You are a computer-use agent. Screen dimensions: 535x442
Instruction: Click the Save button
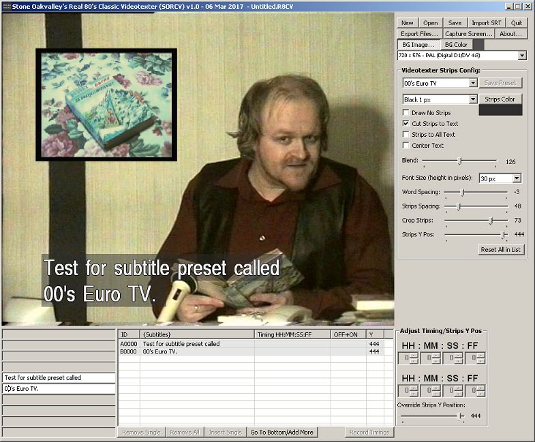[x=455, y=22]
